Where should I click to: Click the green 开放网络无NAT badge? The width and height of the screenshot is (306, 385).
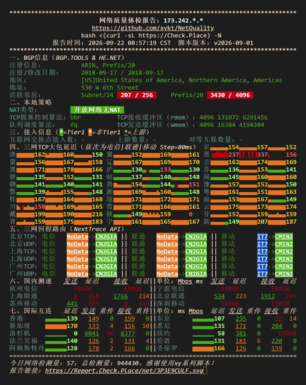(97, 110)
